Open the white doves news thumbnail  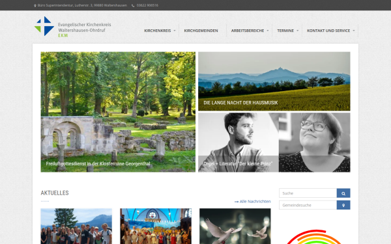(235, 226)
